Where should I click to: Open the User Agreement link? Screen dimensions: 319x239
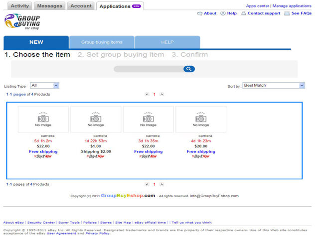click(61, 234)
